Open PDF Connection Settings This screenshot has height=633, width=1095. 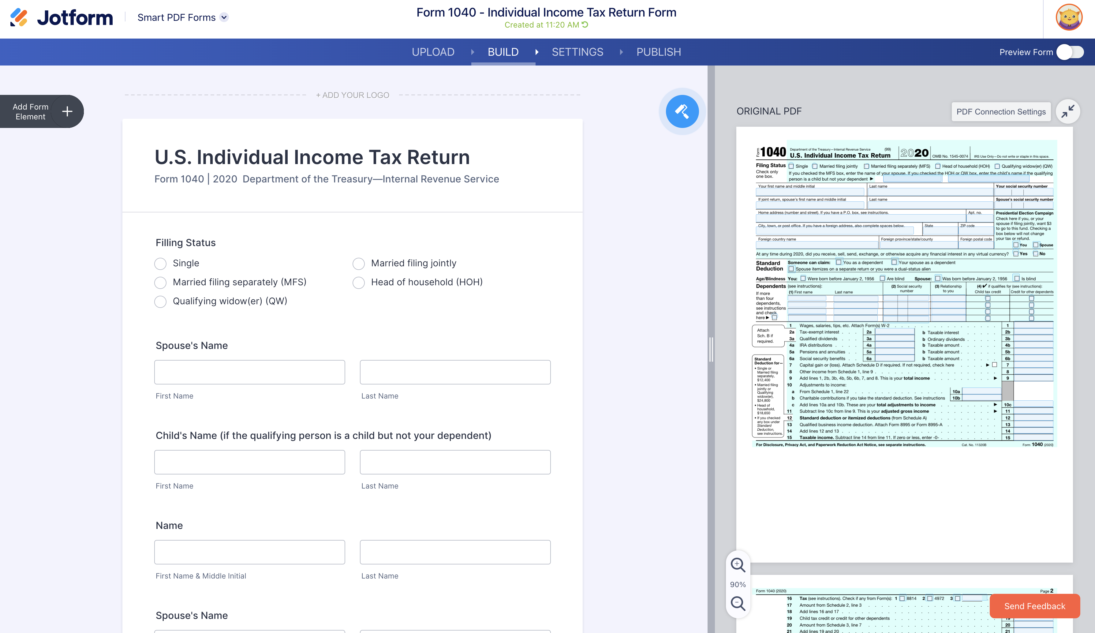(x=1001, y=112)
